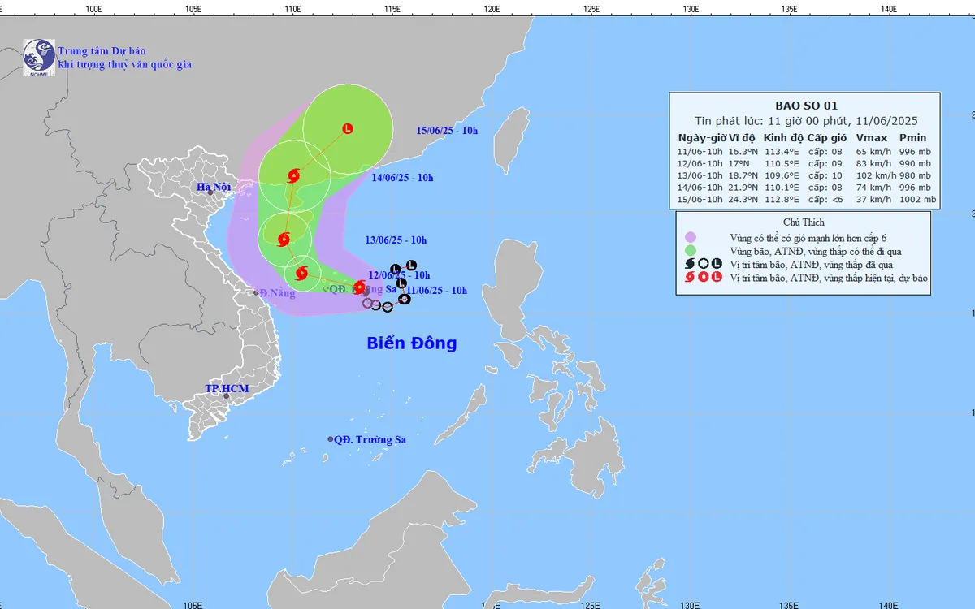The width and height of the screenshot is (975, 609).
Task: Select the red L symbol in the legend
Action: (x=717, y=278)
